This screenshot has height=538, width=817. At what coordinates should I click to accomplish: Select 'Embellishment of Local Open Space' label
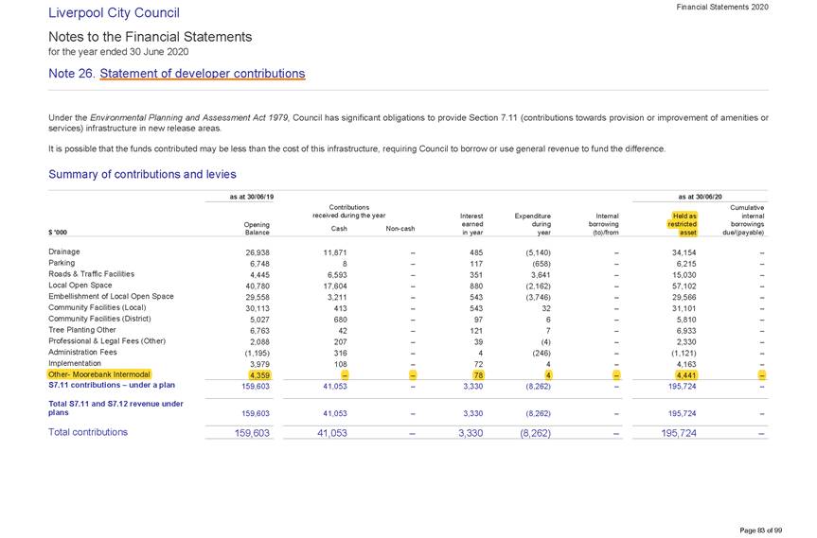[111, 296]
